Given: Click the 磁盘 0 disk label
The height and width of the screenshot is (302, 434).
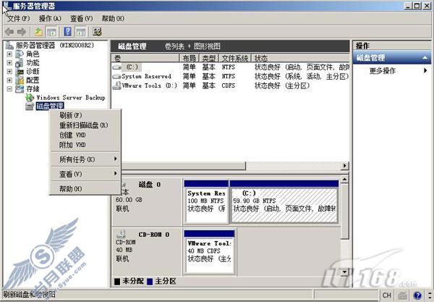Looking at the screenshot, I should click(x=150, y=185).
